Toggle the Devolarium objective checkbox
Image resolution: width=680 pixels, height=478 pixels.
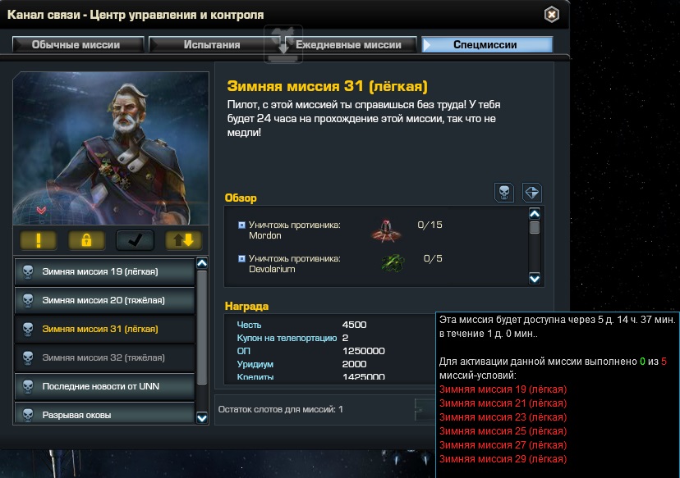click(241, 259)
